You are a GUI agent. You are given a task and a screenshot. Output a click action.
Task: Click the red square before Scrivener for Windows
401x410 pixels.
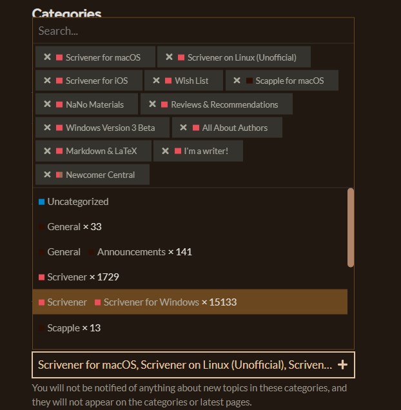click(x=97, y=302)
